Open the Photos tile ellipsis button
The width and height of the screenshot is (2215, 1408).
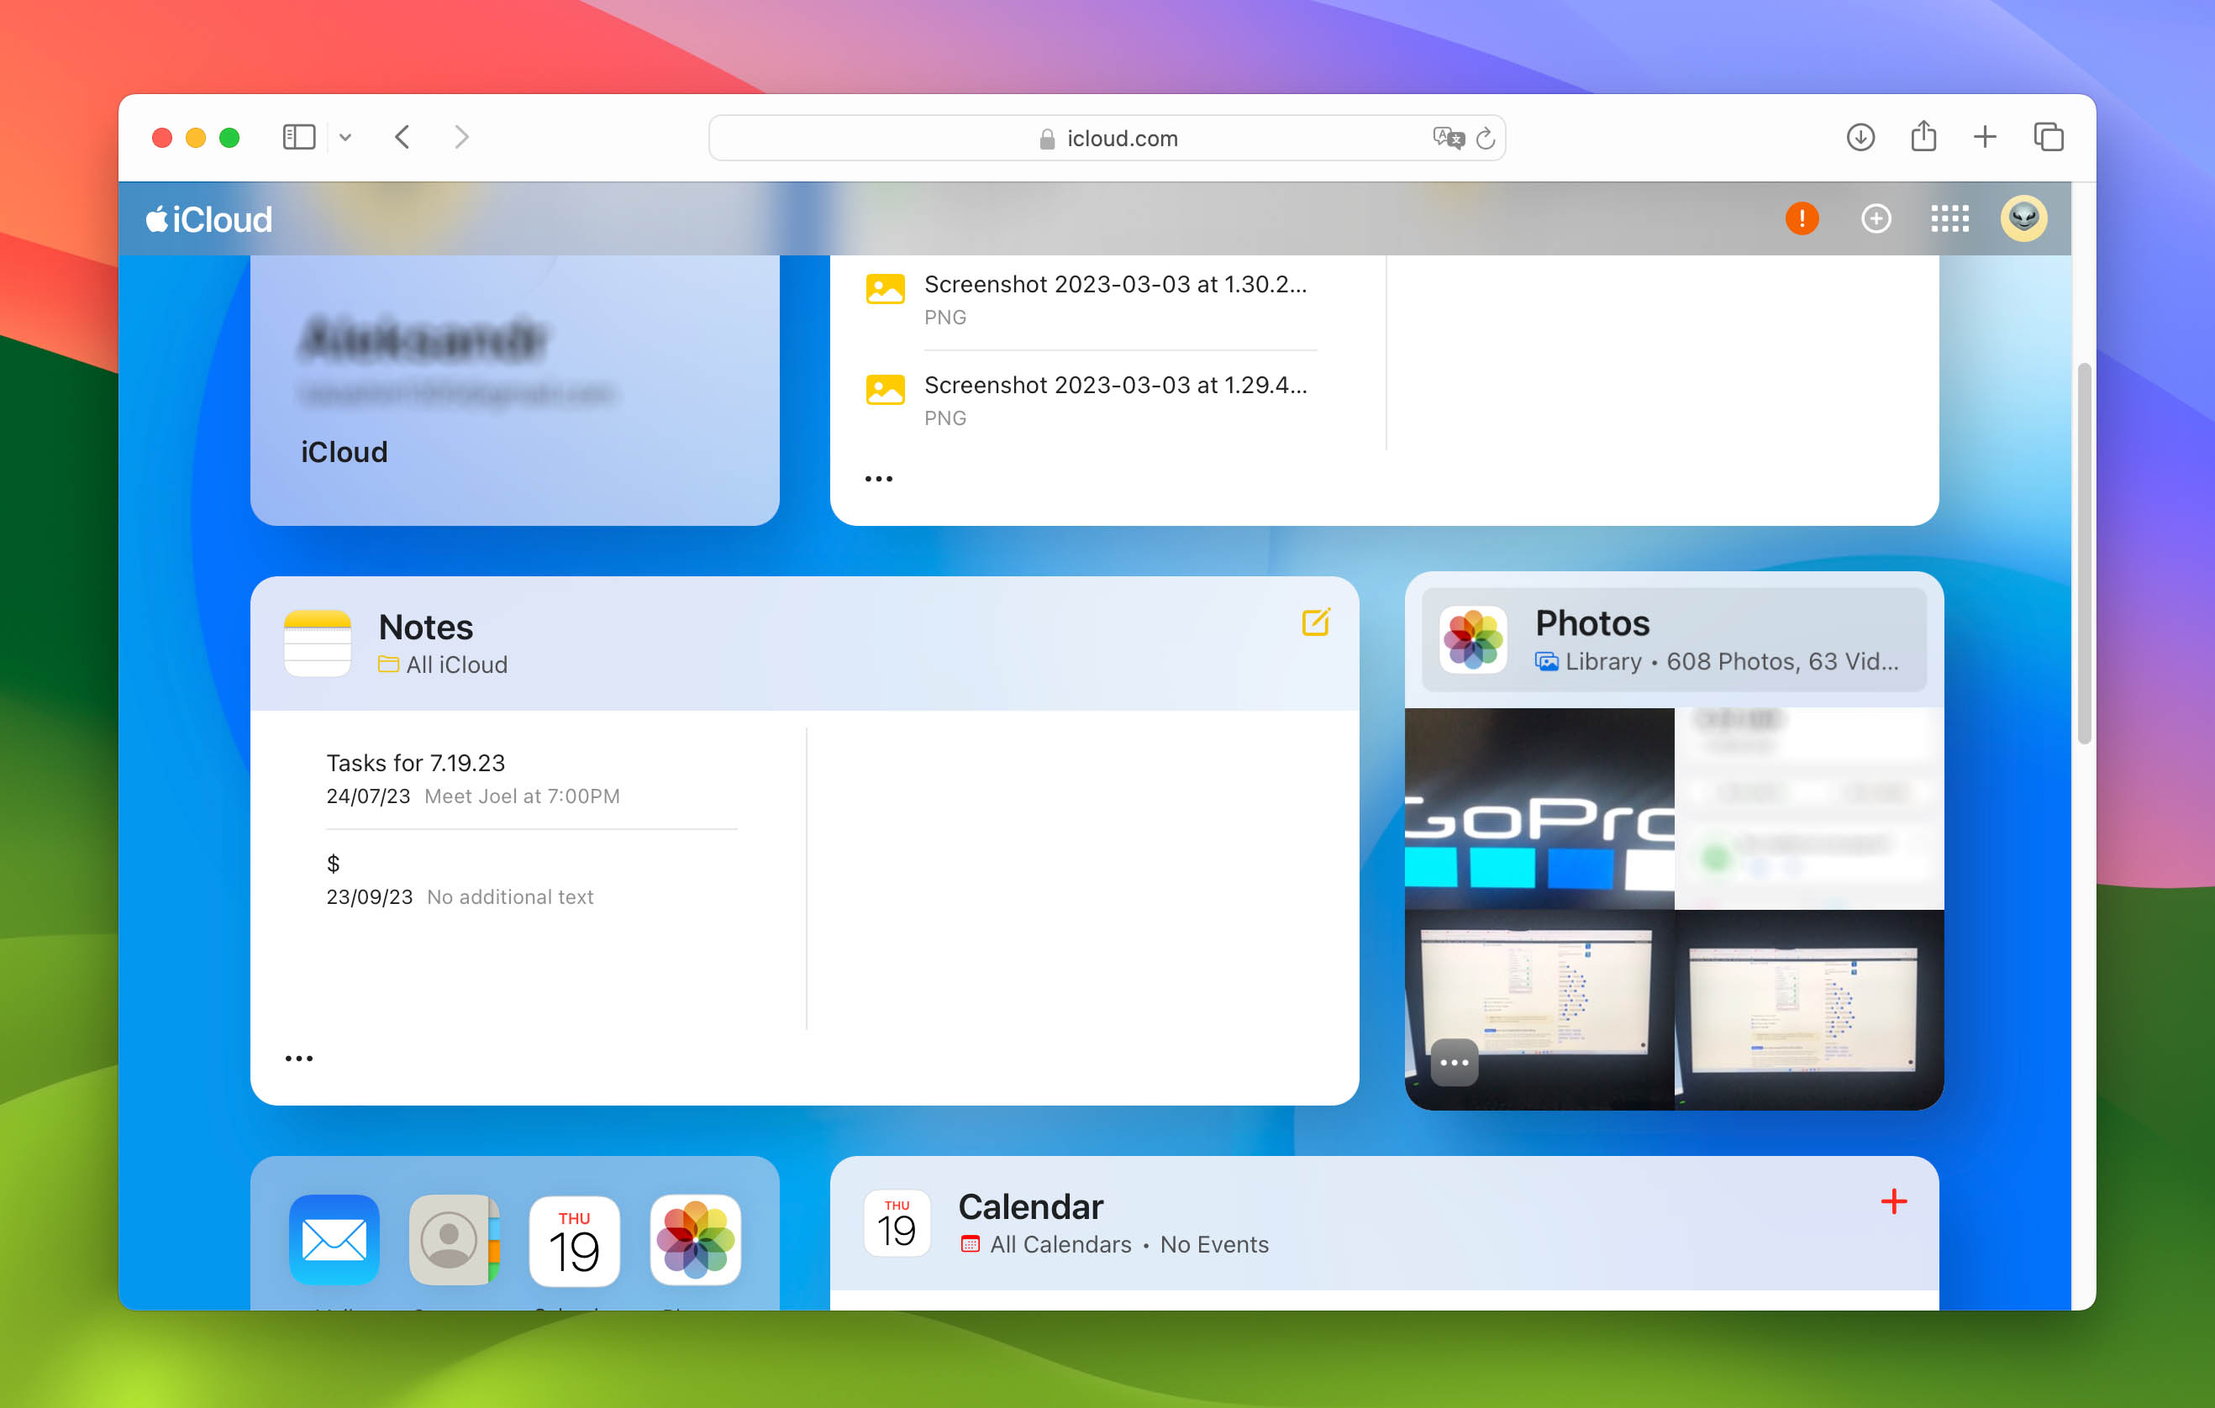point(1455,1062)
